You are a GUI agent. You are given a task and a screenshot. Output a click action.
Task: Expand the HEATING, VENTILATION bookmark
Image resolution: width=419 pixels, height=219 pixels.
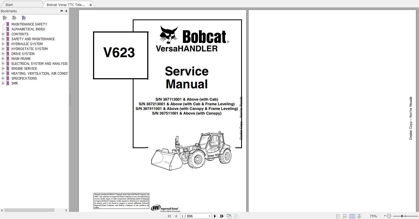3,74
